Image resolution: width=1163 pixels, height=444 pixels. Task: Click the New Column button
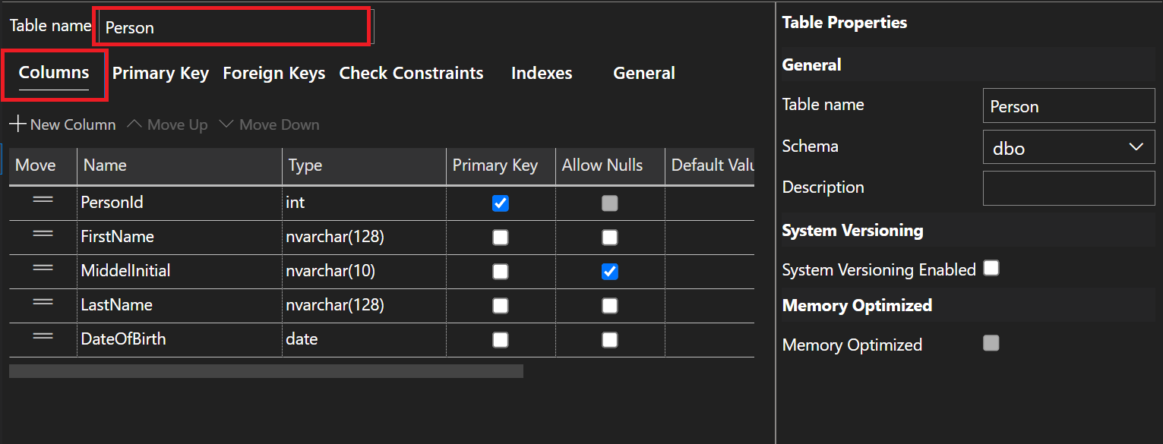(x=72, y=124)
